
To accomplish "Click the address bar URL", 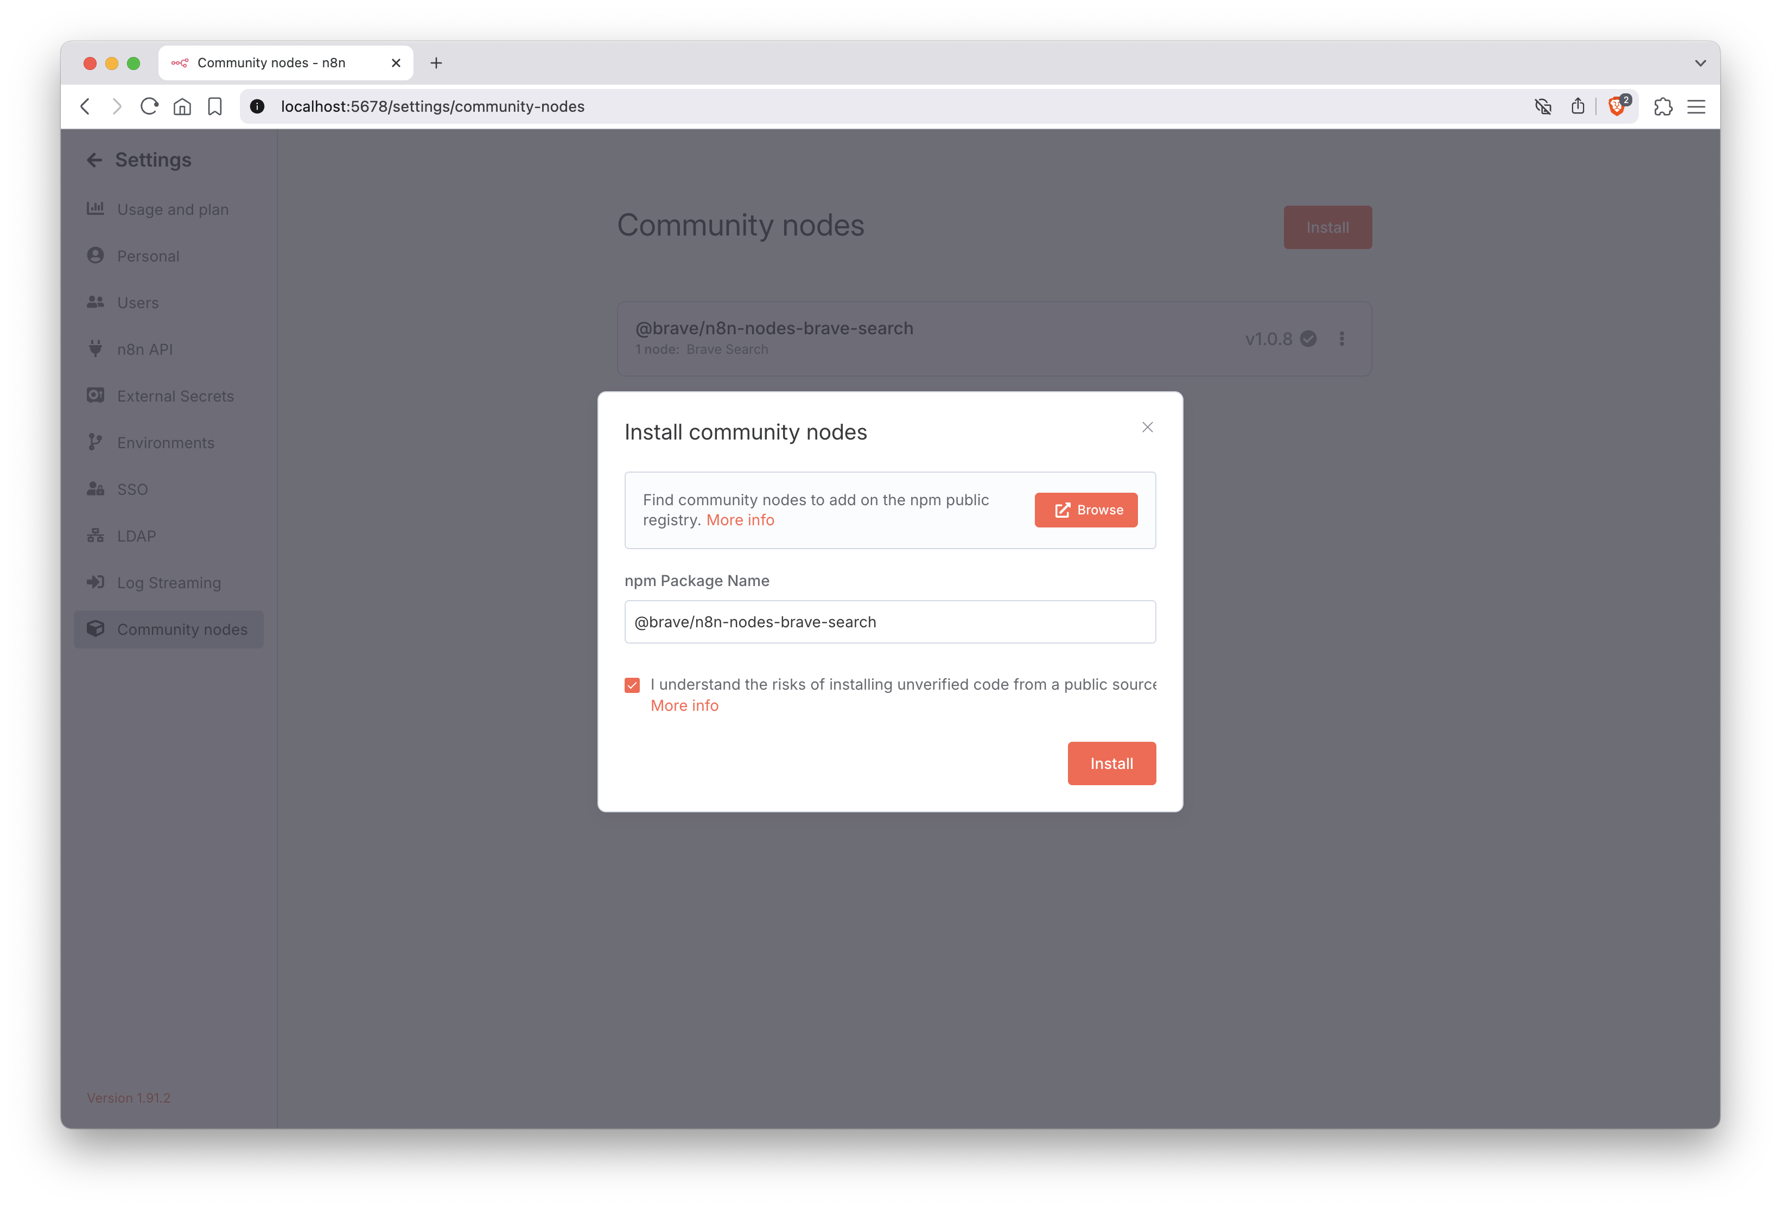I will (432, 106).
